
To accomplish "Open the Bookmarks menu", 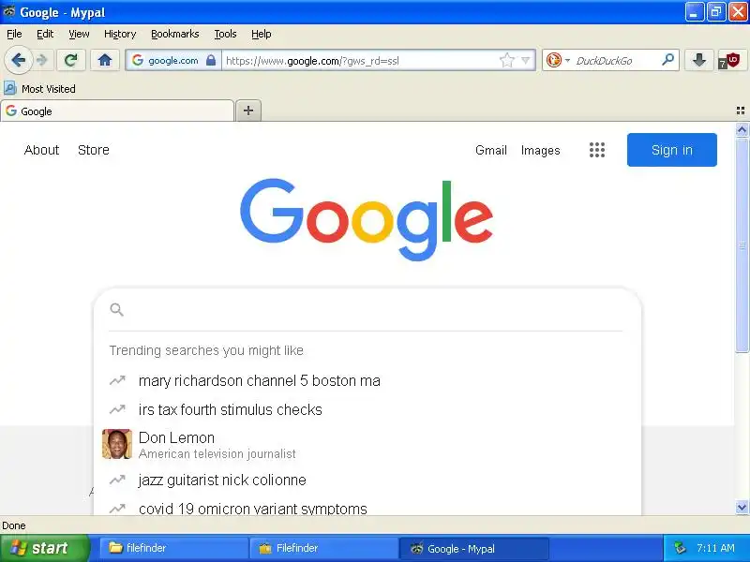I will (x=175, y=34).
